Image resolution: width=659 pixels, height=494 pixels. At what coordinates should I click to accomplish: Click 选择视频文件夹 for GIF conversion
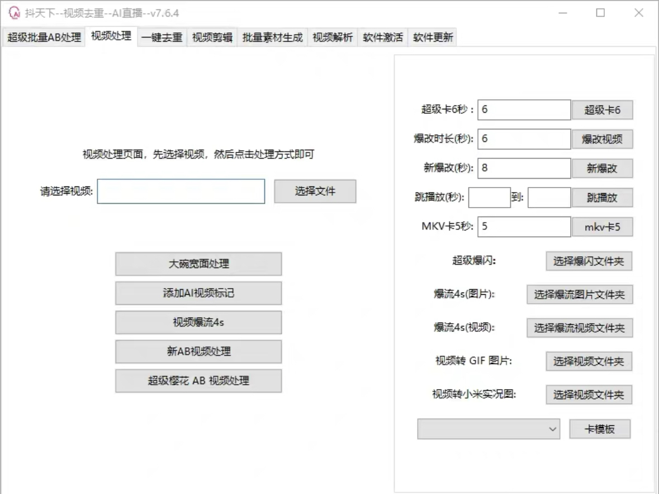pos(589,361)
